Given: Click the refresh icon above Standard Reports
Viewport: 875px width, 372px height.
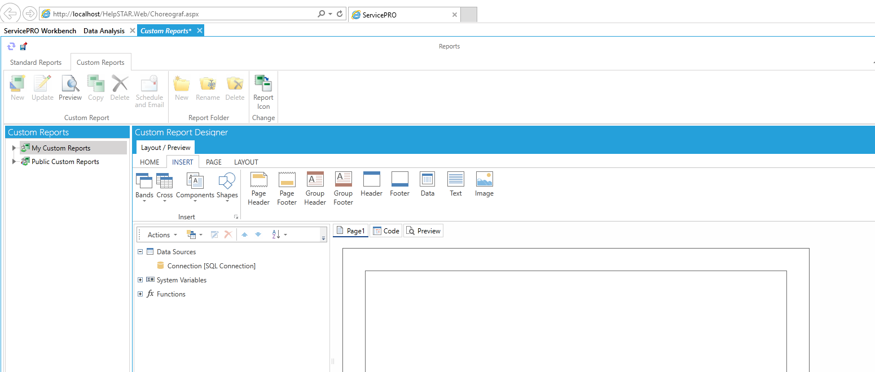Looking at the screenshot, I should [11, 46].
